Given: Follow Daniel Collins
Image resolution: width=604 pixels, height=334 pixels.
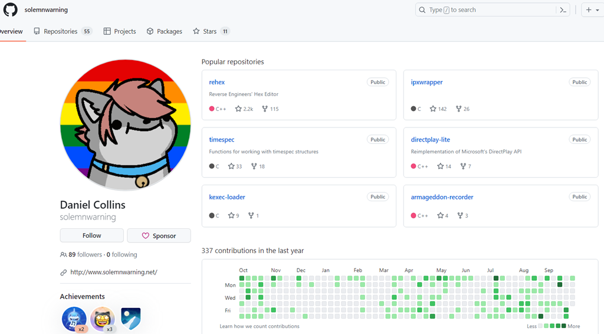Looking at the screenshot, I should 91,235.
